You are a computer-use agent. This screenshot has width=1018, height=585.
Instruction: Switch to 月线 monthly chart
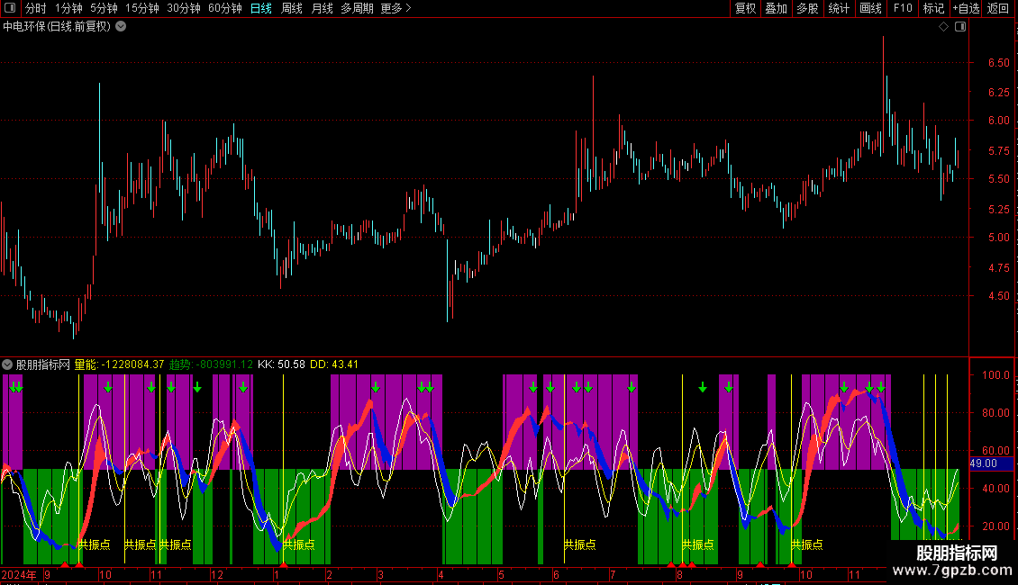point(322,8)
